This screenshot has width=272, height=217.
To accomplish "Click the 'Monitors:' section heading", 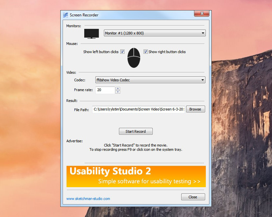I will point(73,26).
